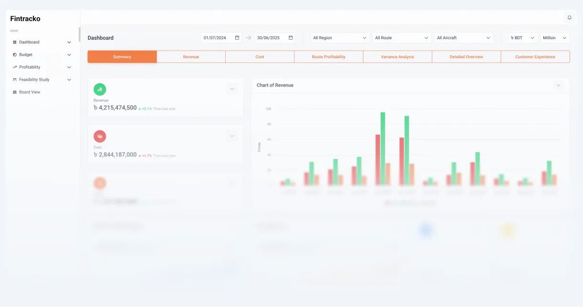The image size is (583, 307).
Task: Open the start date calendar icon
Action: pos(237,38)
